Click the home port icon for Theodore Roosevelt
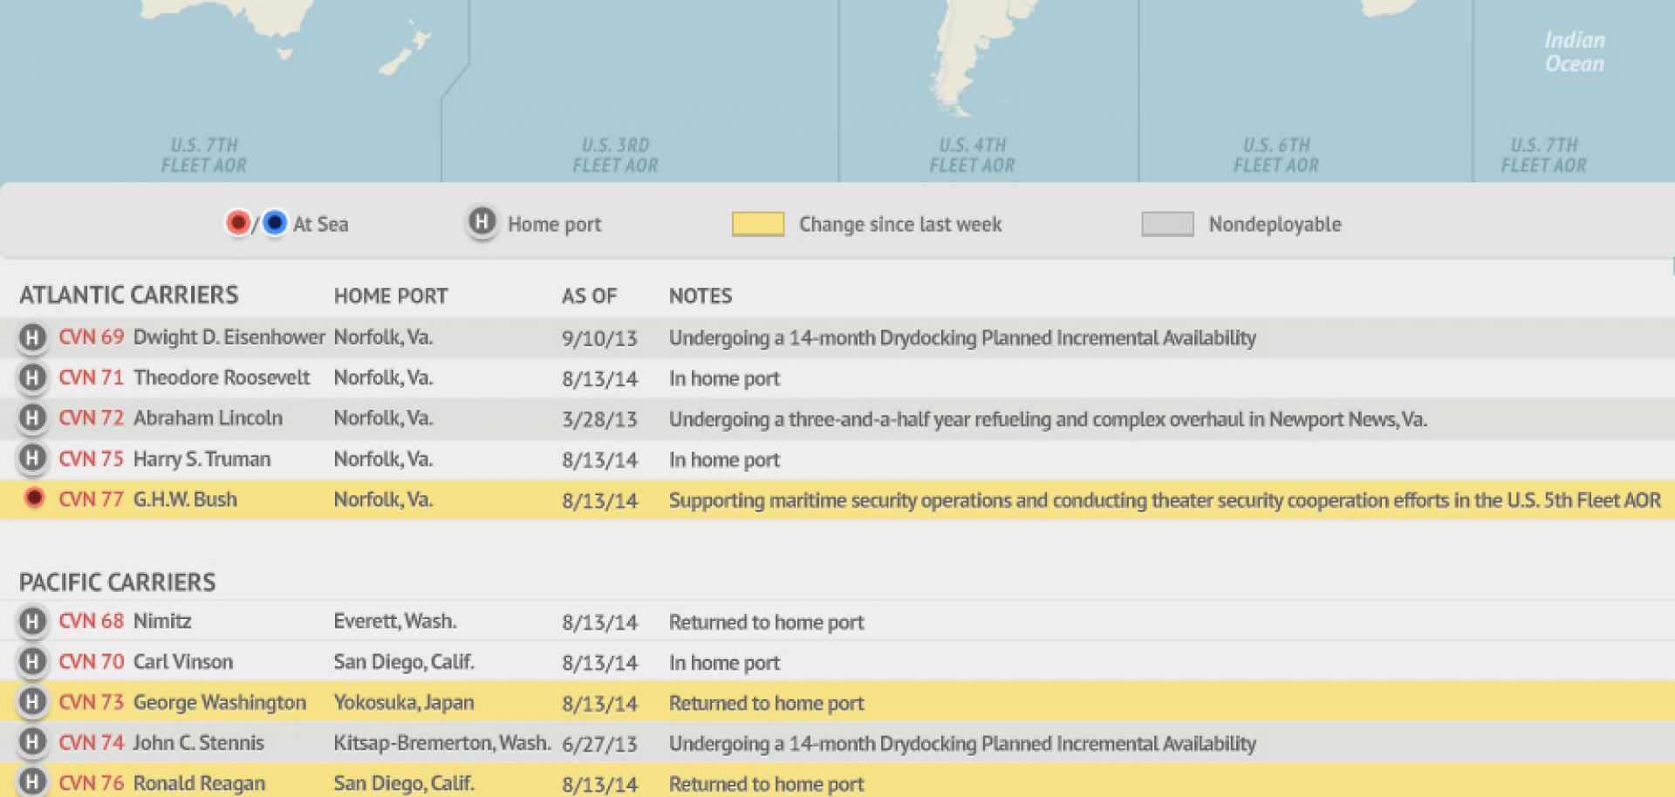This screenshot has height=797, width=1675. tap(32, 378)
